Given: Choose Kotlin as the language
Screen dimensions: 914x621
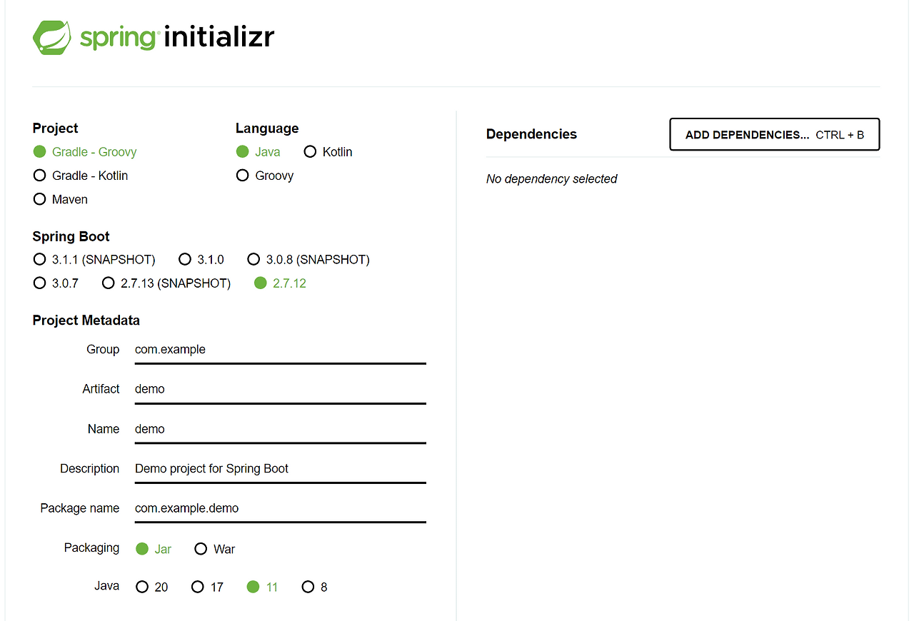Looking at the screenshot, I should [x=310, y=151].
